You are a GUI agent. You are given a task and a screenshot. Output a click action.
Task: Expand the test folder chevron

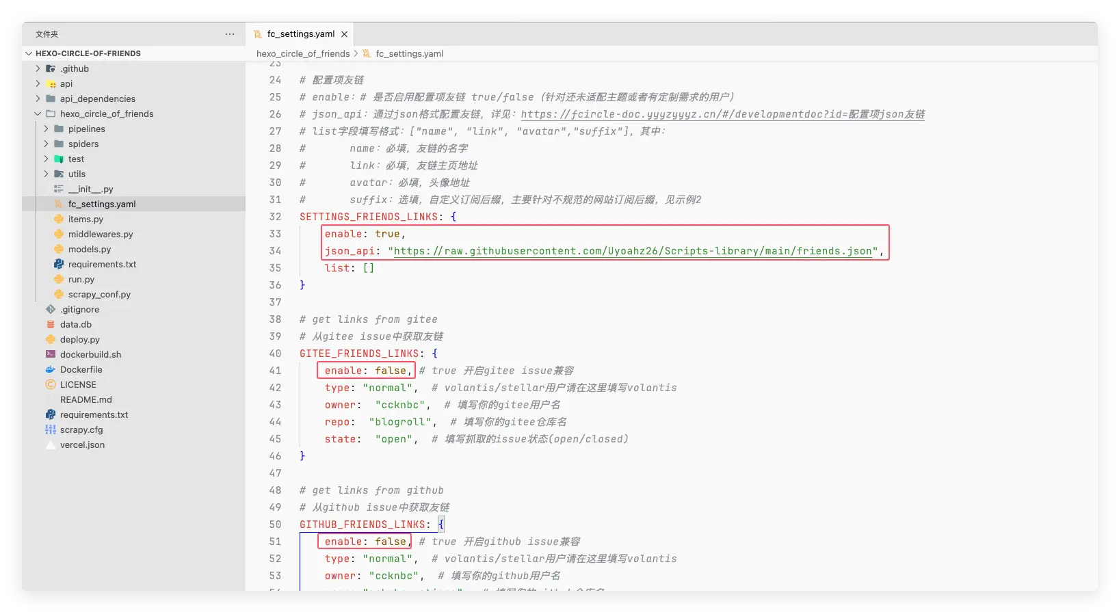(47, 159)
